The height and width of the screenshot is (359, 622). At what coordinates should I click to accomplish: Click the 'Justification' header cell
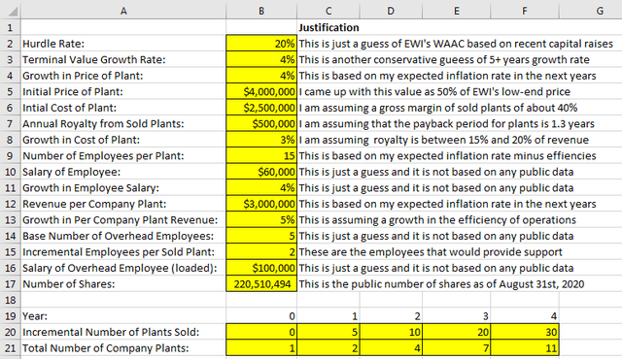pyautogui.click(x=328, y=27)
